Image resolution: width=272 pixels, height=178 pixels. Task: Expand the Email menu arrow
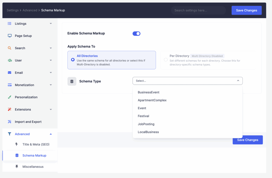tap(51, 73)
